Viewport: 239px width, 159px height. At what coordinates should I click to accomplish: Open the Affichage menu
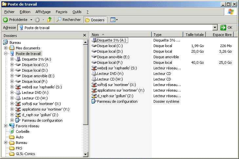[x=43, y=12]
